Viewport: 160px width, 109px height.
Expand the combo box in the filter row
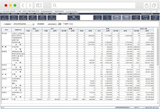[x=33, y=24]
